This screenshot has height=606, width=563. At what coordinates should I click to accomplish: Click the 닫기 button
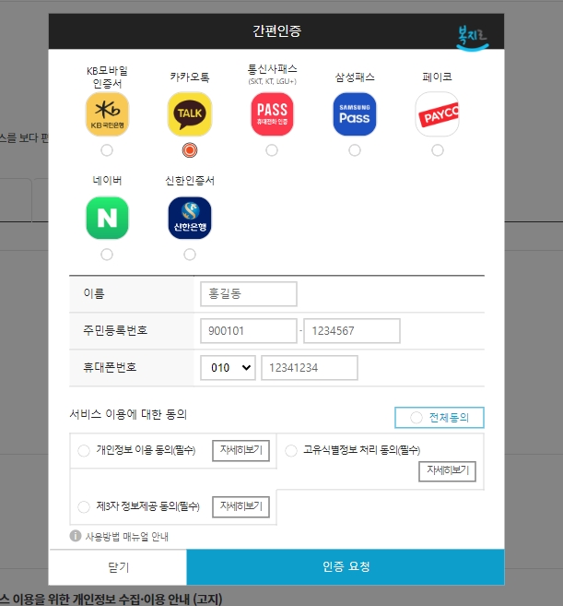pos(118,566)
